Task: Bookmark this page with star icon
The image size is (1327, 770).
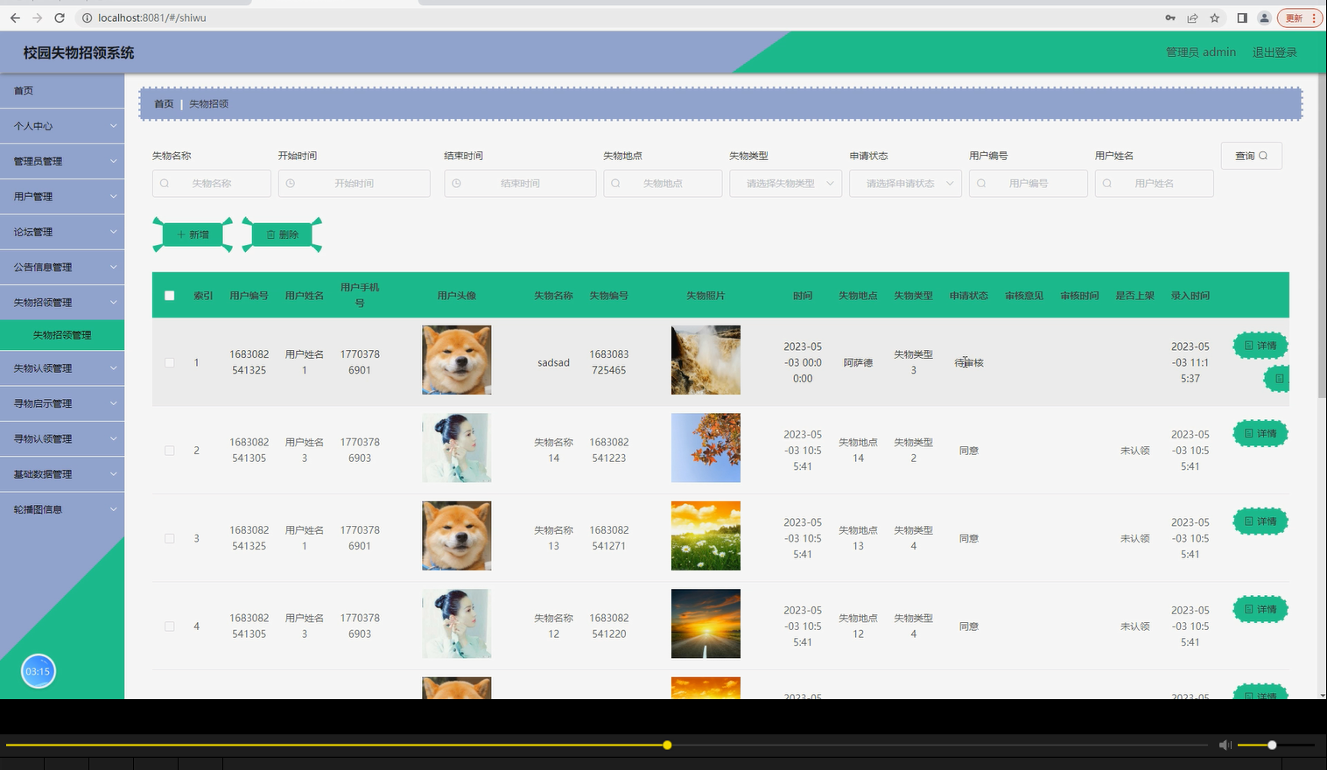Action: (x=1215, y=17)
